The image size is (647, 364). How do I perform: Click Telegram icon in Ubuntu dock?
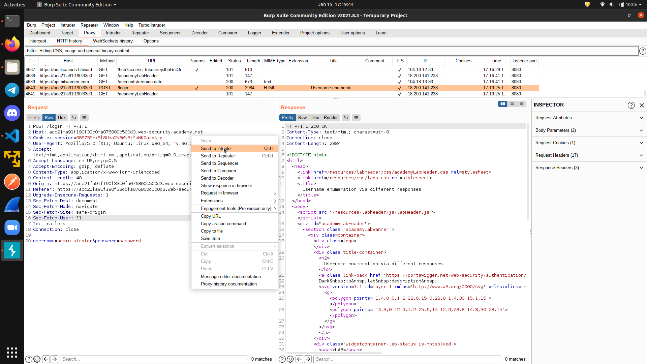[12, 90]
